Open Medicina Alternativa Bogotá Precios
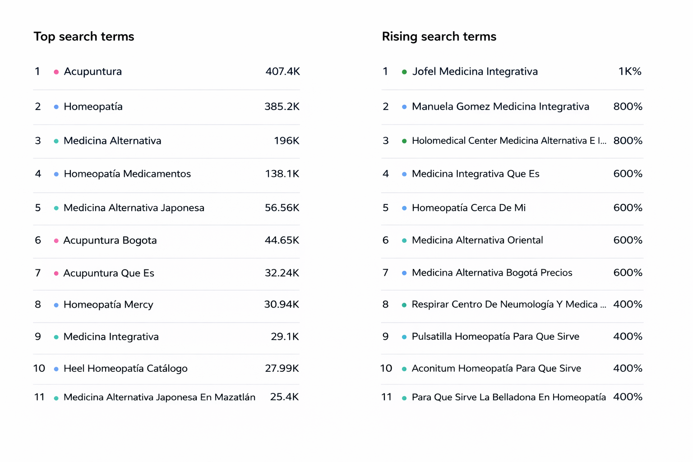Viewport: 693px width, 462px height. coord(492,273)
